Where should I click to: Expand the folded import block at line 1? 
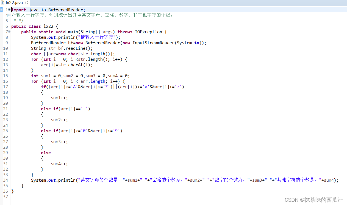pos(9,10)
